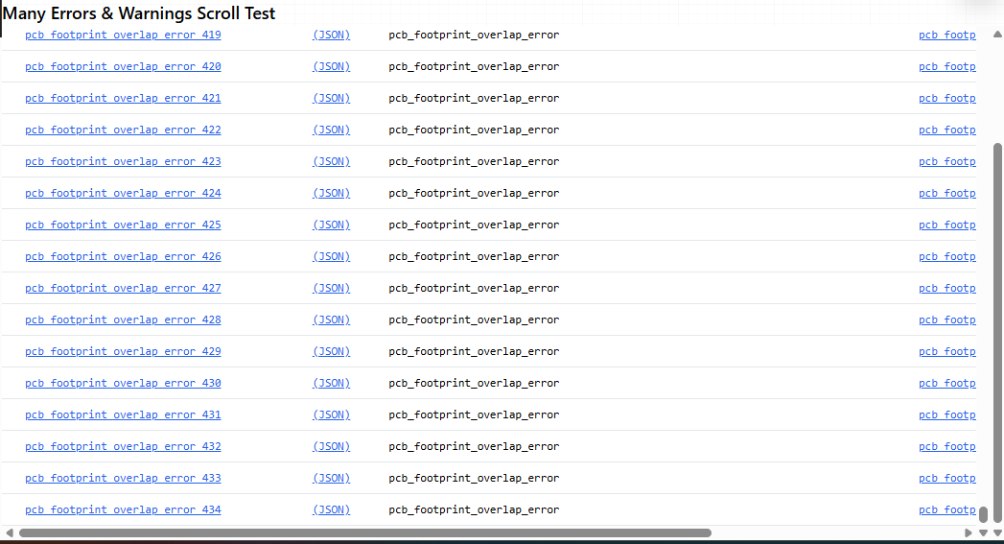View (JSON) for error 429
1004x544 pixels.
pos(331,352)
